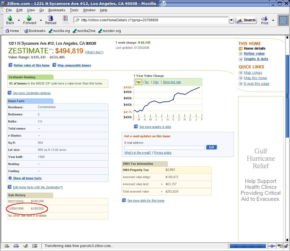This screenshot has height=251, width=290.
Task: Click the Gulf Hurricane Relief ad
Action: [x=261, y=169]
